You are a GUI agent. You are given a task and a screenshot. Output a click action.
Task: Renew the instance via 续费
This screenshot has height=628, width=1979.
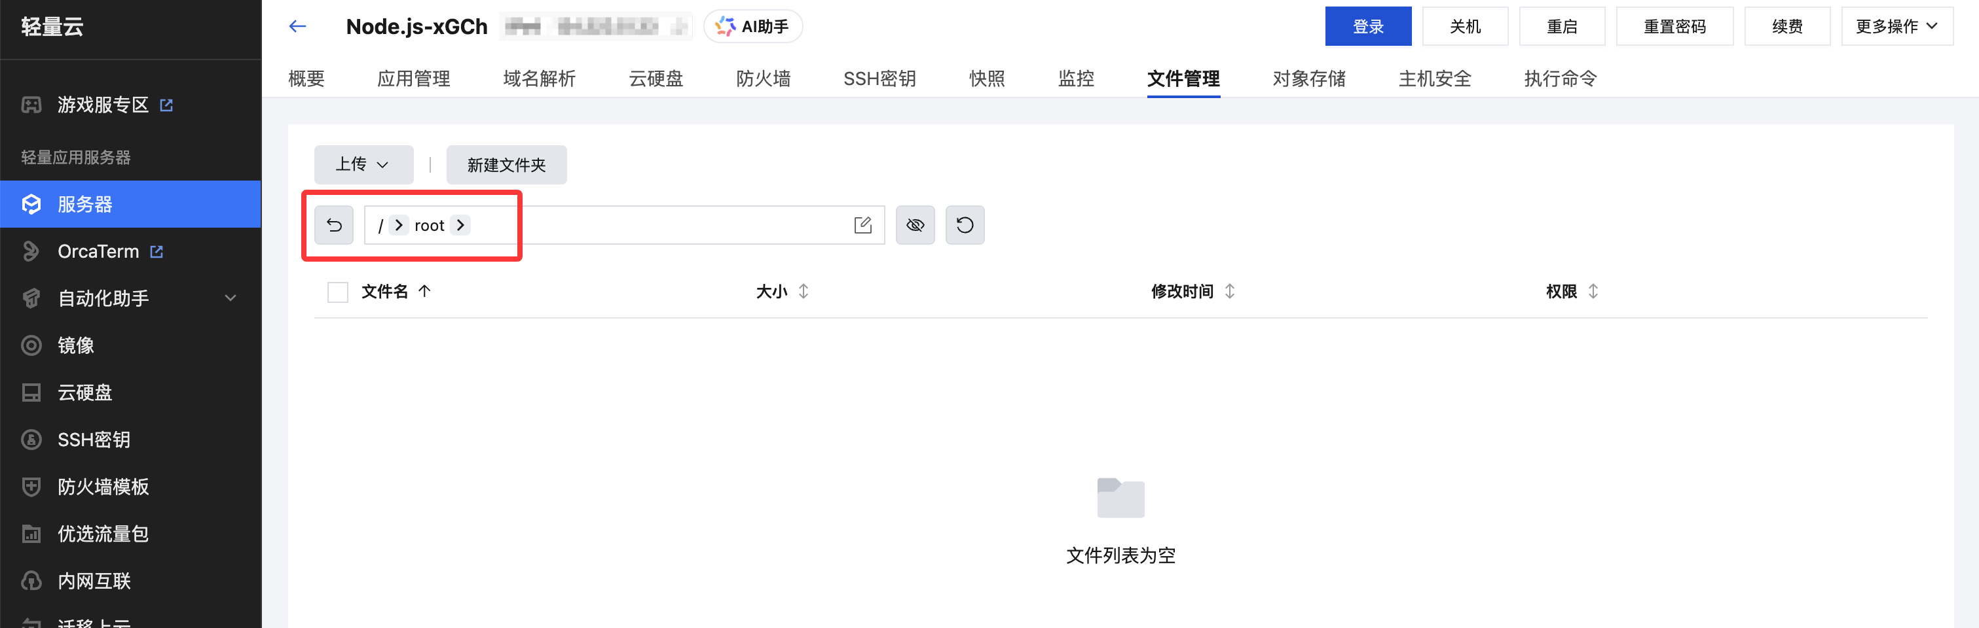[x=1787, y=26]
